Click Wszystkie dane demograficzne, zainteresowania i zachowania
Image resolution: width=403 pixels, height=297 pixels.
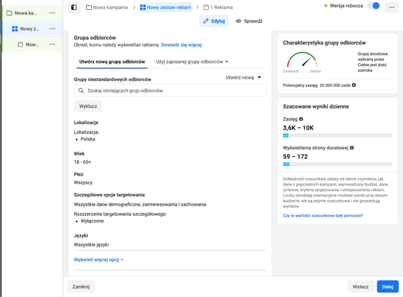coord(140,204)
